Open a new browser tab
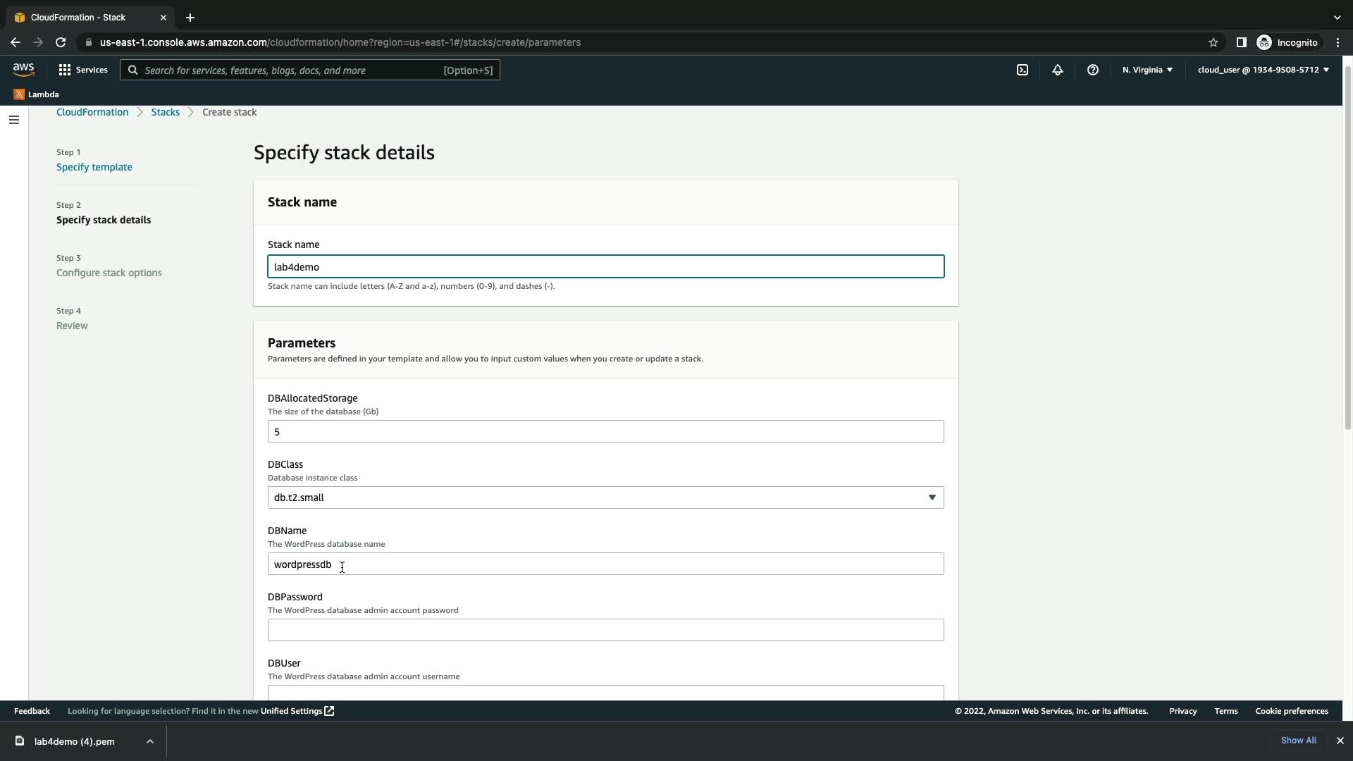Viewport: 1353px width, 761px height. point(190,18)
